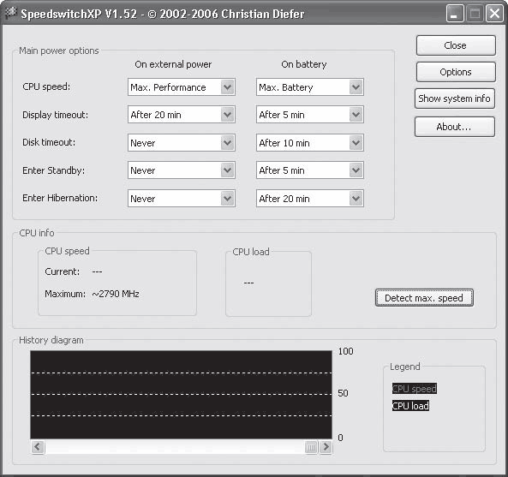Open Disk timeout dropdown on external power
This screenshot has width=508, height=477.
coord(182,142)
